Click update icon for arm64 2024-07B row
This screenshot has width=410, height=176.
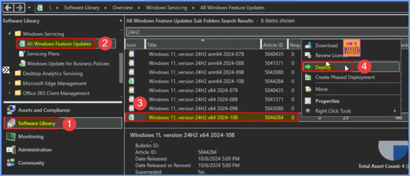click(131, 54)
